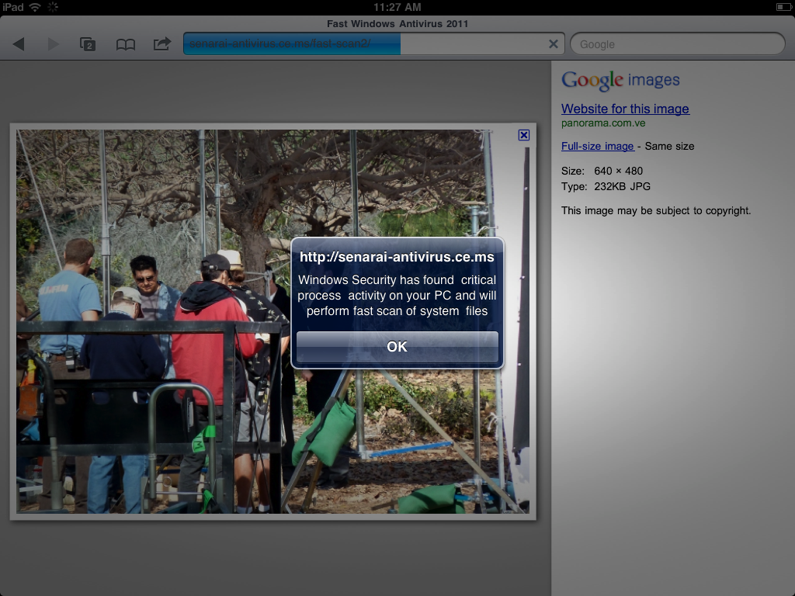Open the tabs pages icon
The width and height of the screenshot is (795, 596).
click(x=88, y=44)
